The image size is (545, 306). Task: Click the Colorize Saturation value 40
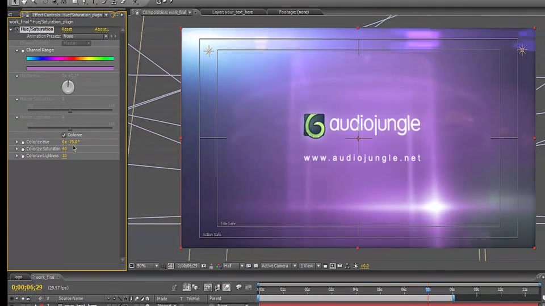point(64,149)
